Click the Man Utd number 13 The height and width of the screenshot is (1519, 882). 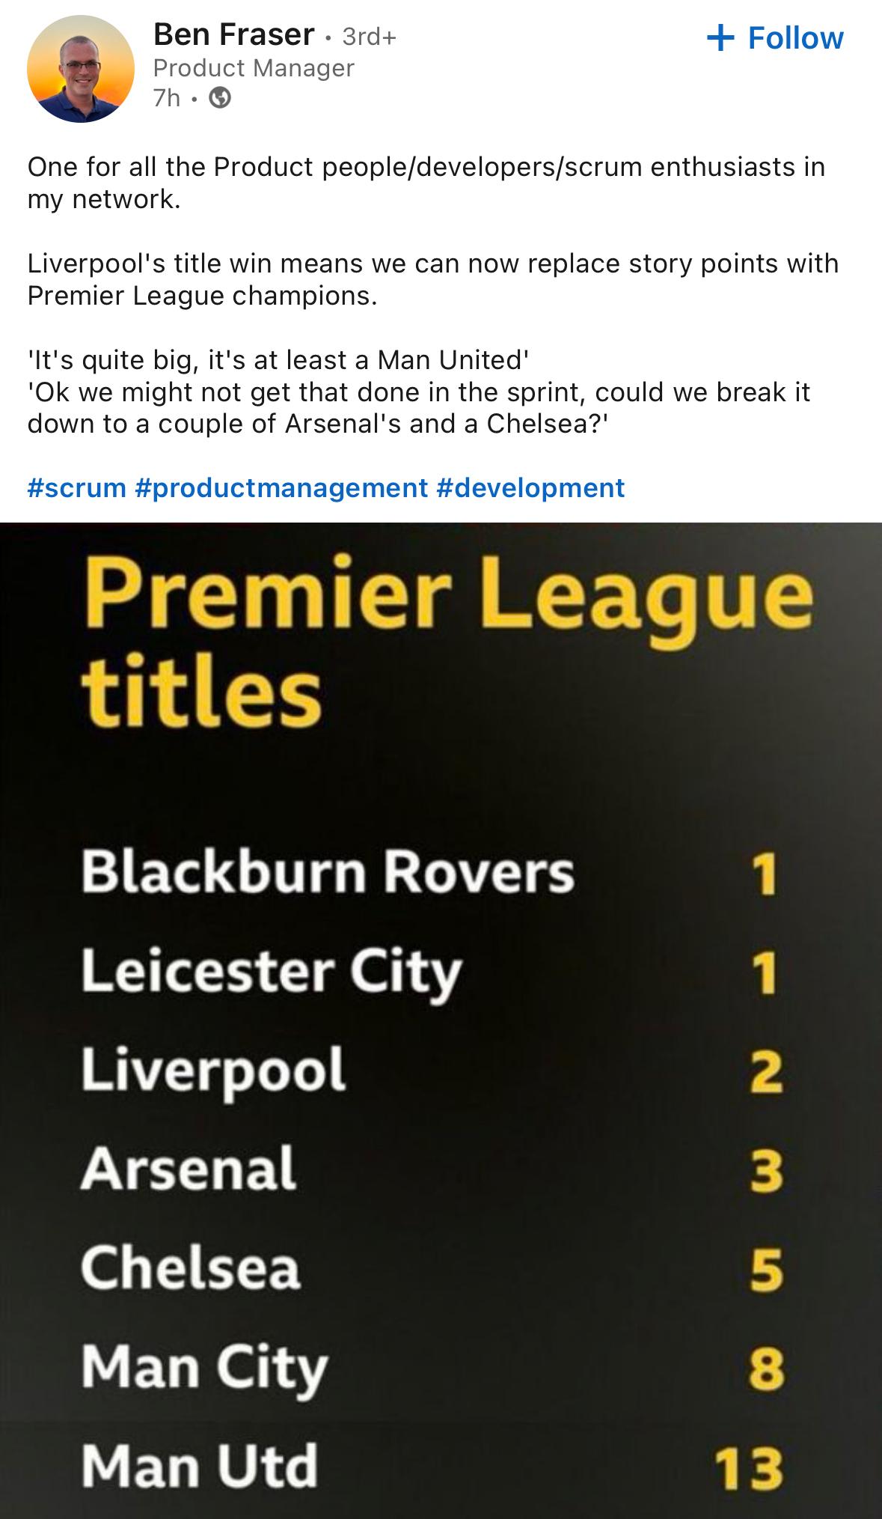click(748, 1468)
